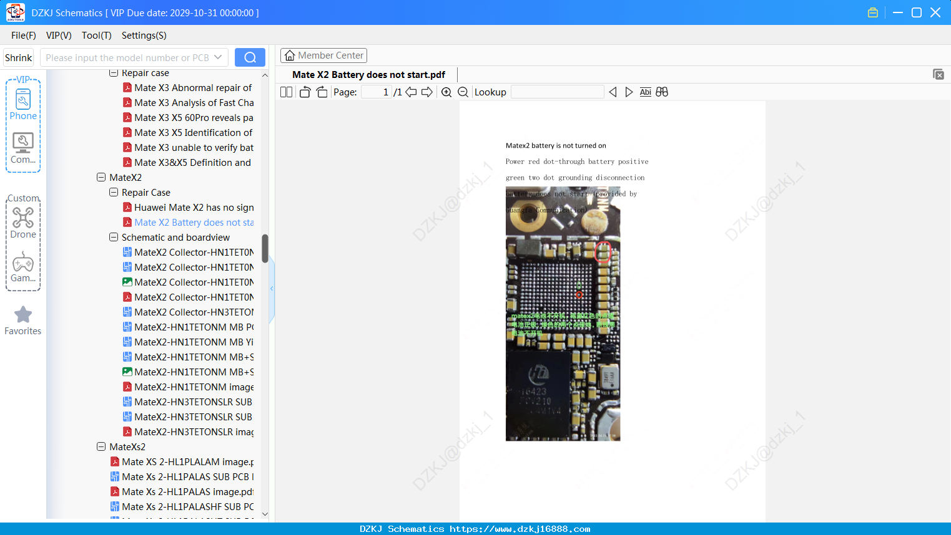
Task: Select Mate X2 Battery does not sta item
Action: [188, 223]
